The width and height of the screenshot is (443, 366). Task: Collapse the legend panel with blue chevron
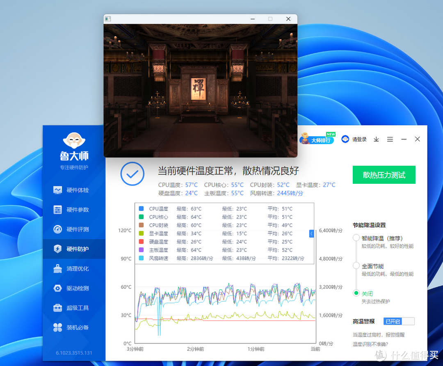pos(311,233)
